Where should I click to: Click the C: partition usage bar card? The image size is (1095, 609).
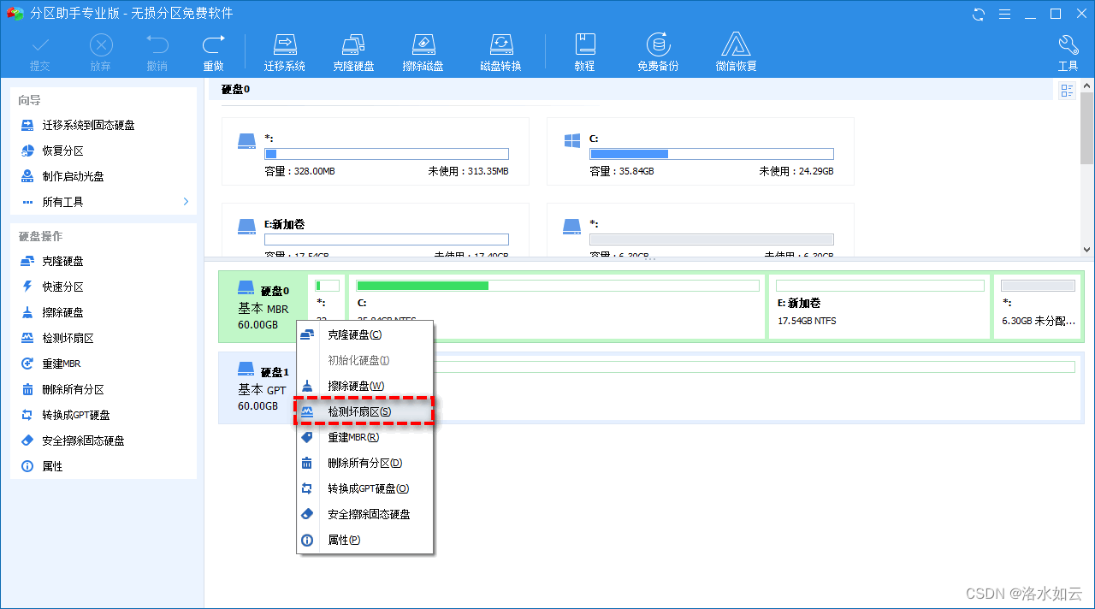tap(712, 154)
